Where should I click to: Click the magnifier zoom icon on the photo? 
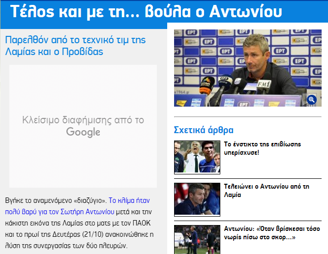(x=311, y=100)
